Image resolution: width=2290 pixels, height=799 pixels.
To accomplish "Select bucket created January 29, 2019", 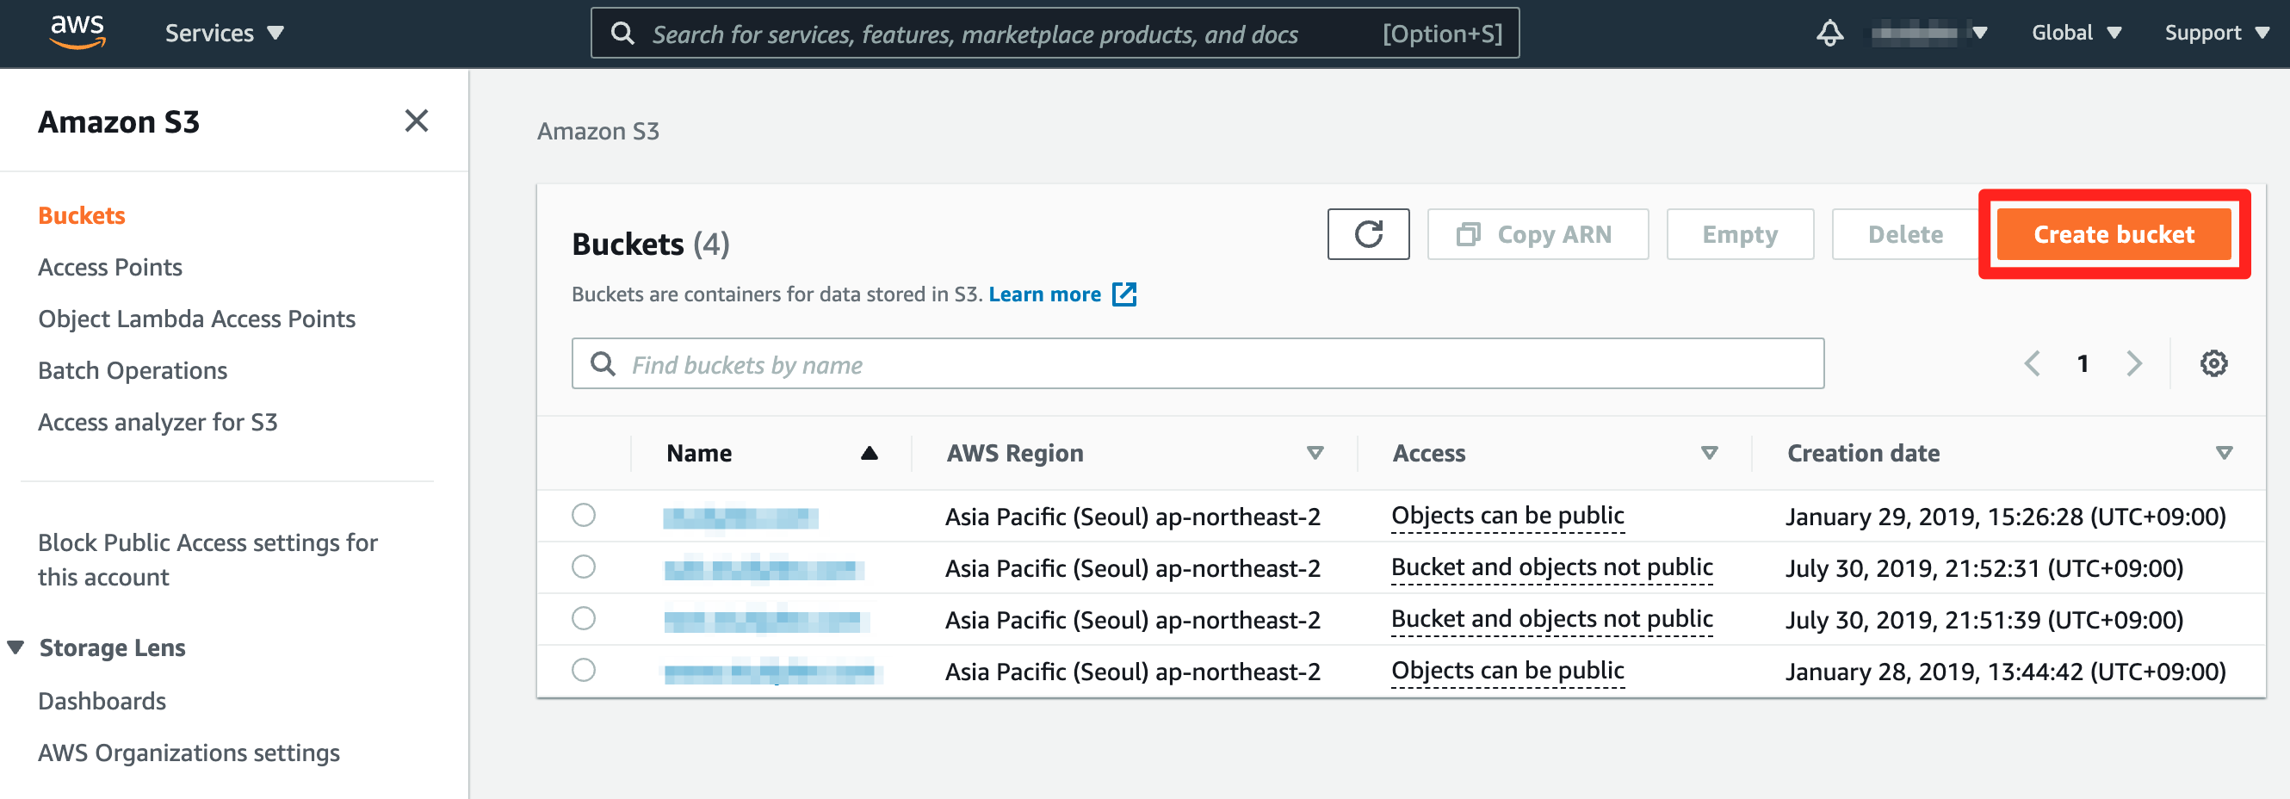I will coord(583,516).
